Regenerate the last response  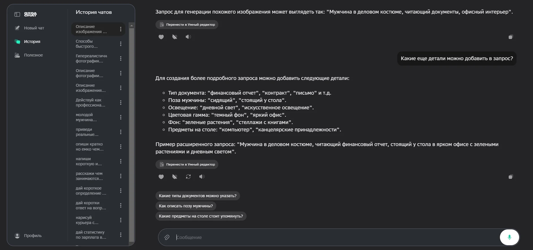(x=188, y=177)
